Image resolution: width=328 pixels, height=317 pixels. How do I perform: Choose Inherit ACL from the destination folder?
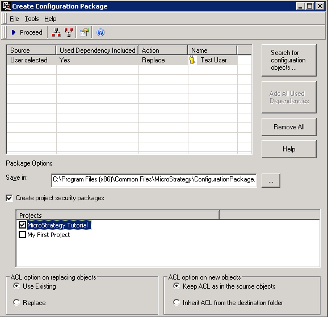pos(176,302)
